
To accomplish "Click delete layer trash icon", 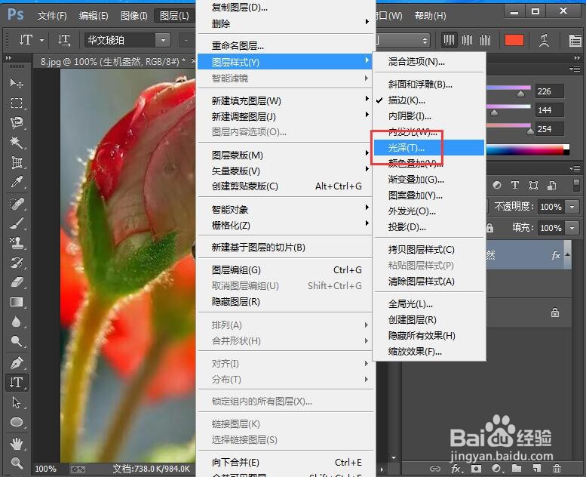I will click(x=557, y=469).
